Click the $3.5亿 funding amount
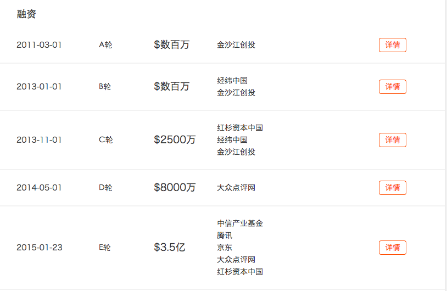 click(x=169, y=248)
